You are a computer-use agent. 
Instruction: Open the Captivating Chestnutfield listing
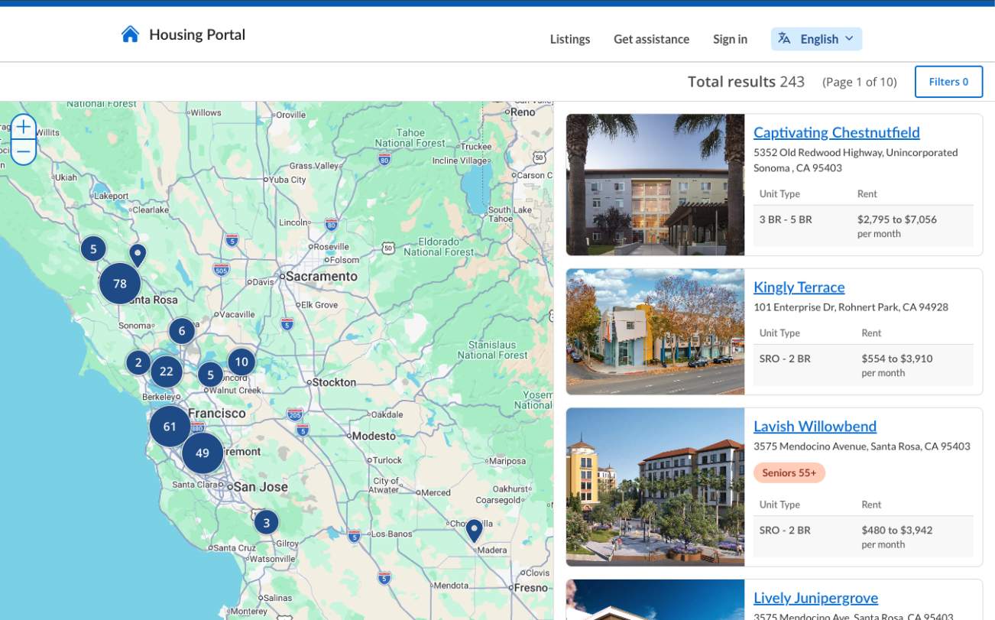837,132
